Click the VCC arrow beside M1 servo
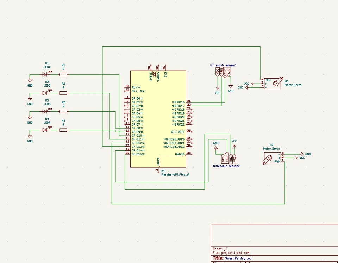The width and height of the screenshot is (338, 263). pyautogui.click(x=254, y=84)
